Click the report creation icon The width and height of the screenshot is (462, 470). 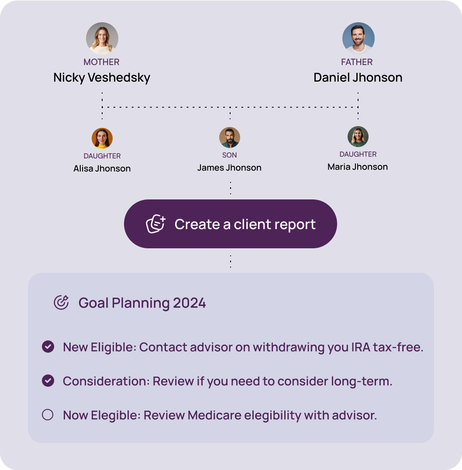[x=155, y=224]
